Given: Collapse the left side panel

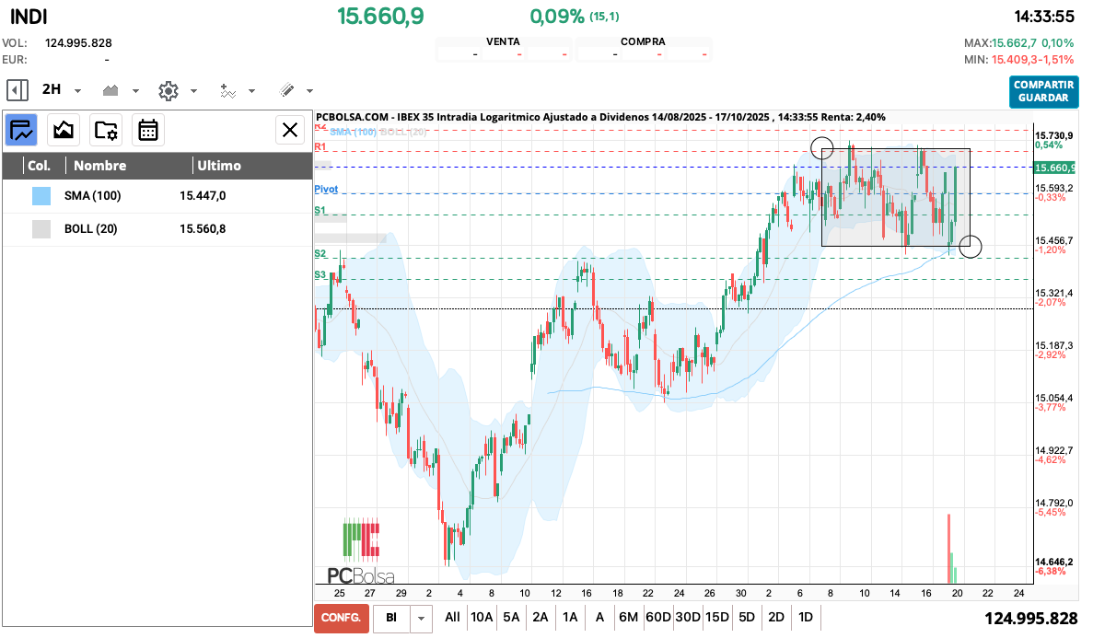Looking at the screenshot, I should [17, 90].
